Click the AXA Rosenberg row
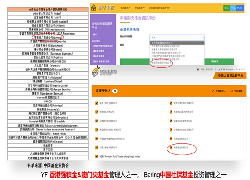This screenshot has height=180, width=250. (48, 33)
